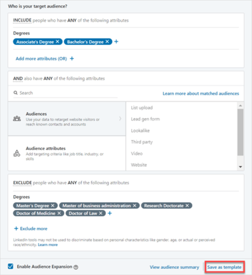This screenshot has height=275, width=252.
Task: Open Enable Audience Expansion help icon
Action: [x=76, y=267]
